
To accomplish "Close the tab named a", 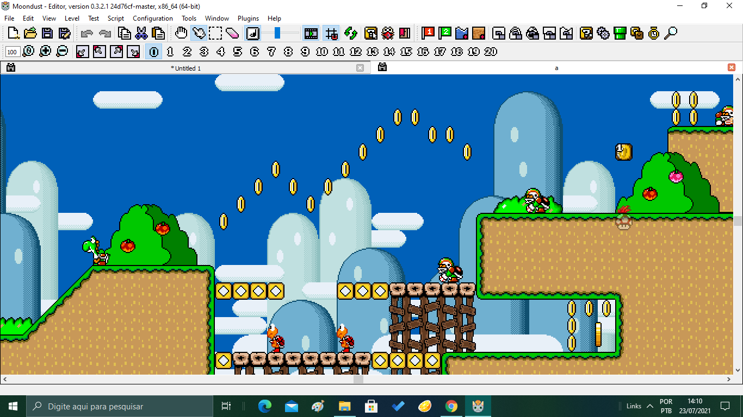I will click(732, 67).
